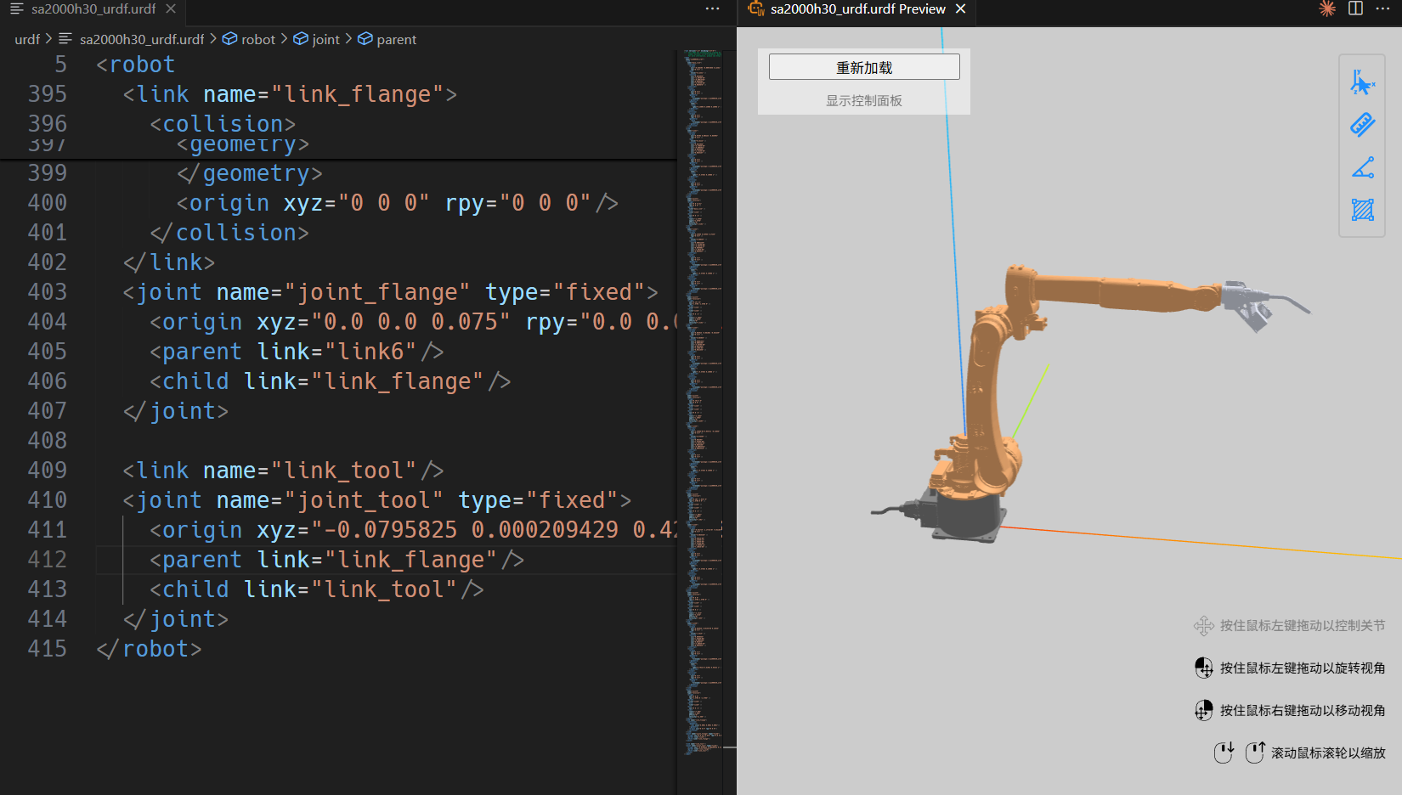Open the parent breadcrumb dropdown
The image size is (1402, 795).
tap(396, 39)
